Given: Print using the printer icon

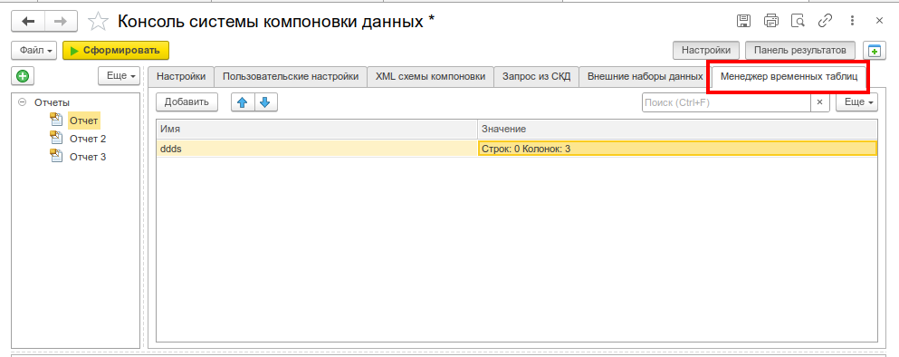Looking at the screenshot, I should pos(771,21).
